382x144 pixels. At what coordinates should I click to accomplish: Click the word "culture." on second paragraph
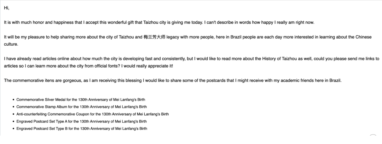(x=11, y=44)
